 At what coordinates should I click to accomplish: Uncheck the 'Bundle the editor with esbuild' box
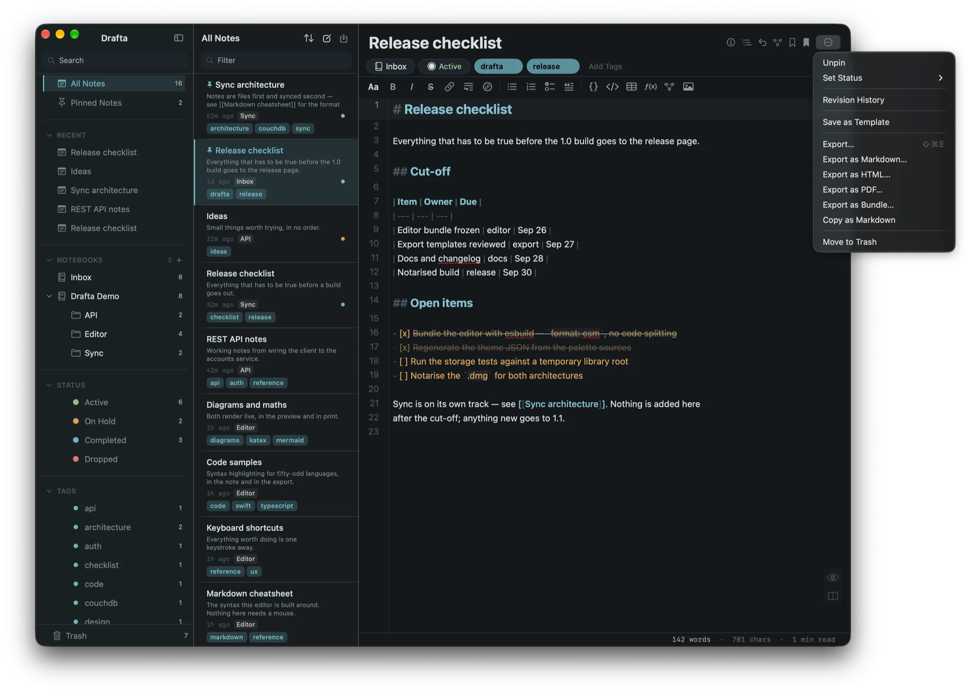[x=404, y=333]
